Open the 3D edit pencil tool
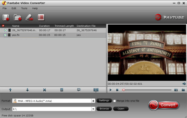The image size is (187, 118). click(29, 17)
